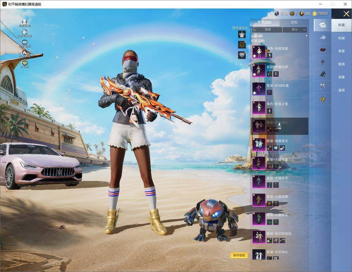Viewport: 352px width, 272px height.
Task: Click the first piece icon under 套装-宝贝奶油派
Action: pyautogui.click(x=269, y=240)
